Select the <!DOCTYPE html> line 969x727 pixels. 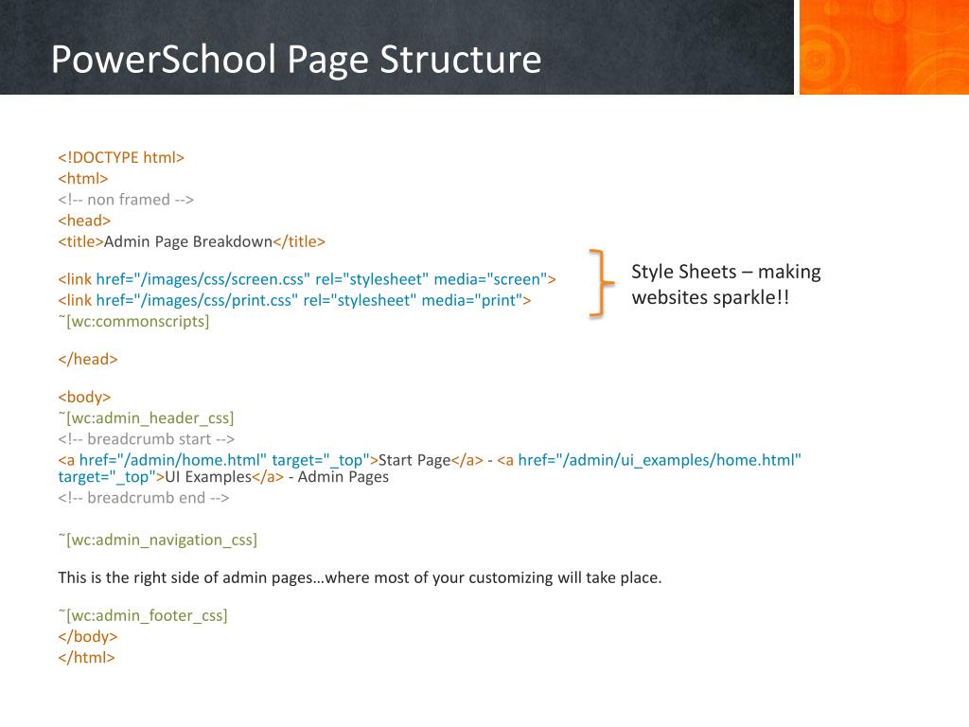point(121,158)
